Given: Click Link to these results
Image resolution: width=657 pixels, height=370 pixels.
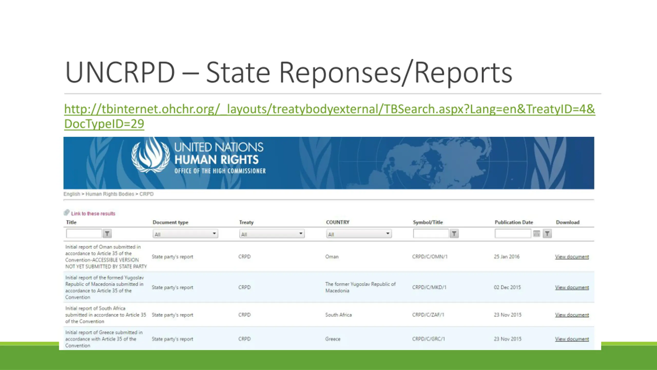Looking at the screenshot, I should click(93, 214).
